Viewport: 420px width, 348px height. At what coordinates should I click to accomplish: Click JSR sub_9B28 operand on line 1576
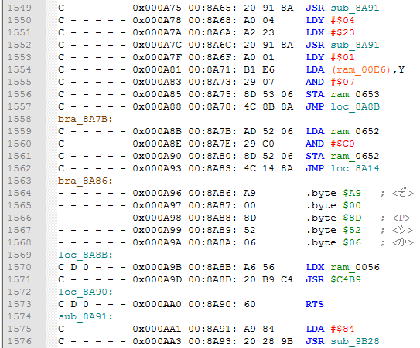pyautogui.click(x=355, y=341)
